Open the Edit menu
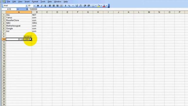The height and width of the screenshot is (106, 188). click(14, 1)
